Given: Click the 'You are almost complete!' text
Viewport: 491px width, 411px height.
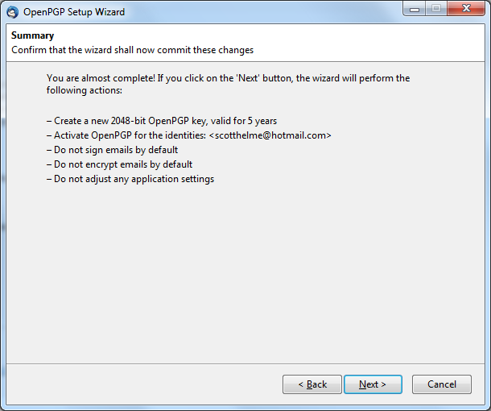Looking at the screenshot, I should [x=101, y=78].
